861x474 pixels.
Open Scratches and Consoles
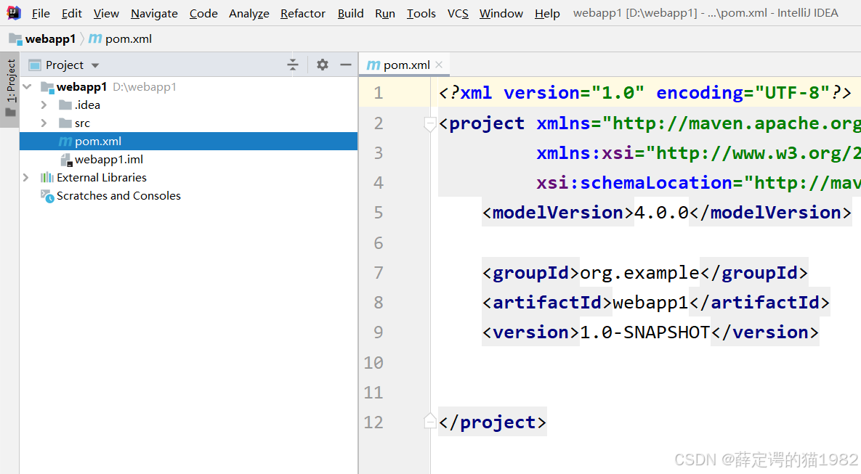coord(118,195)
